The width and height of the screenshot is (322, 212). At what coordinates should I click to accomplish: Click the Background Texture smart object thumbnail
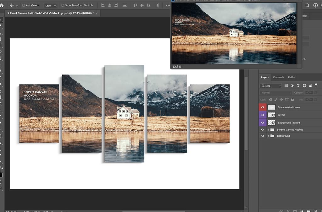pos(271,123)
